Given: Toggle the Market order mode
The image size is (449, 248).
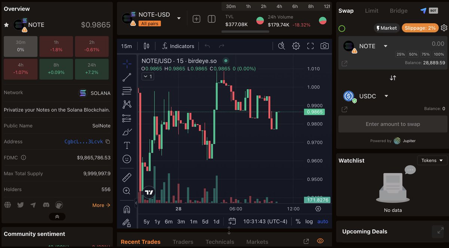Looking at the screenshot, I should [x=386, y=28].
